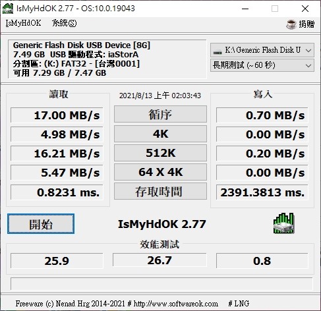Click the 可用 7.29 GB / 7.47 GB text
Viewport: 321px width, 311px height.
(60, 73)
